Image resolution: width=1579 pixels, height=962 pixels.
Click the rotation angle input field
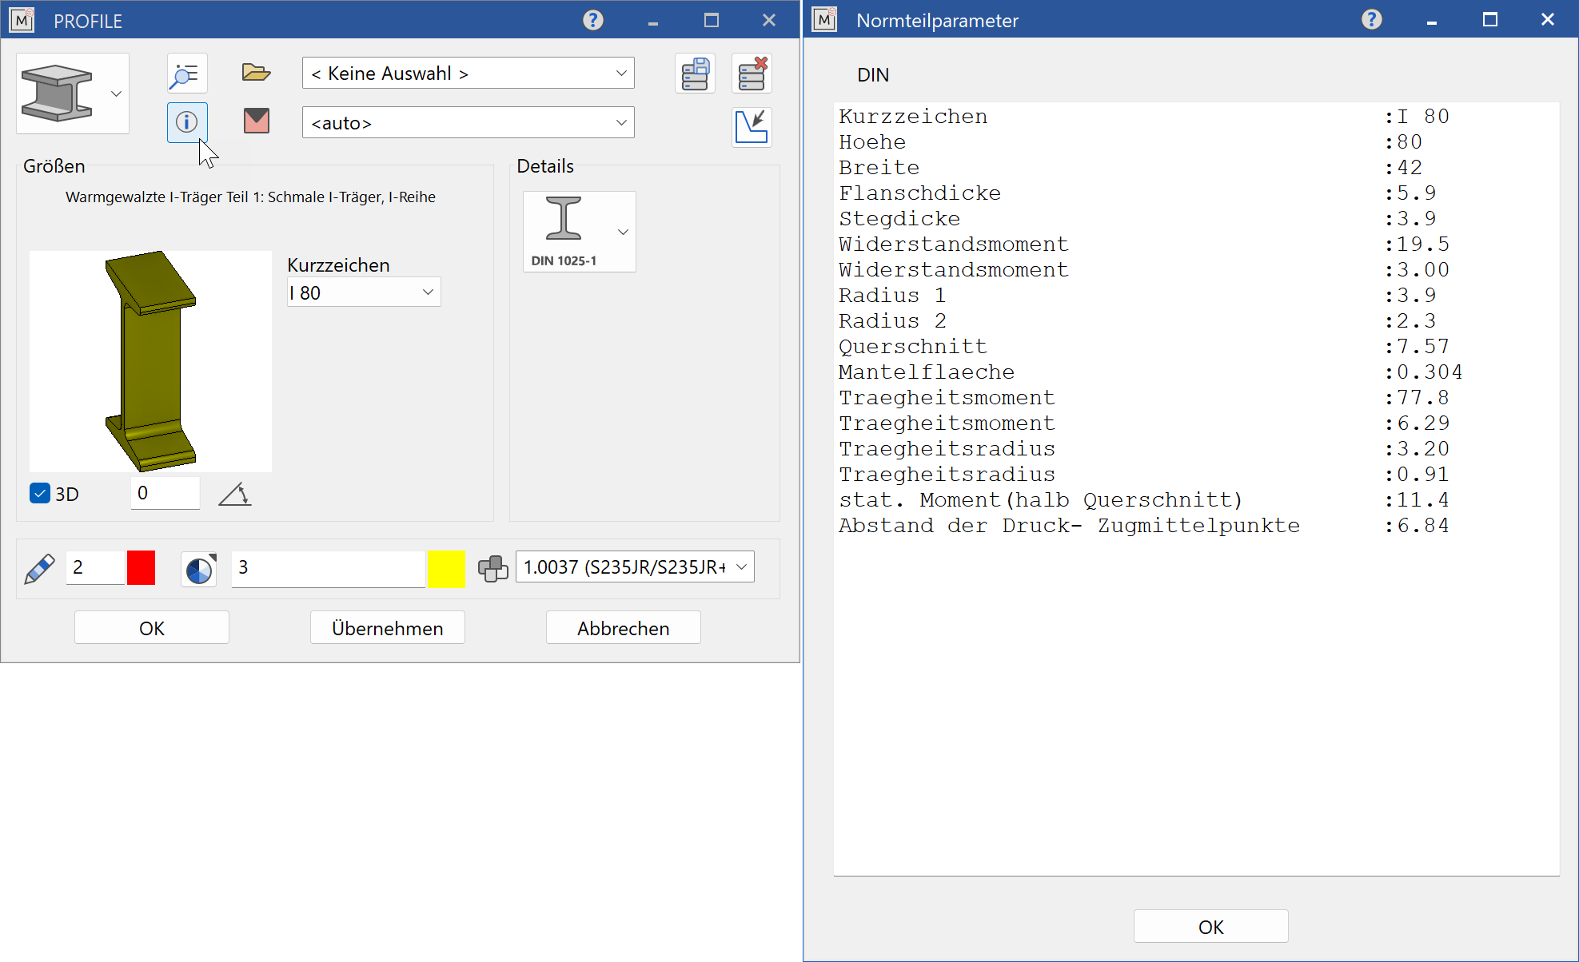(165, 493)
